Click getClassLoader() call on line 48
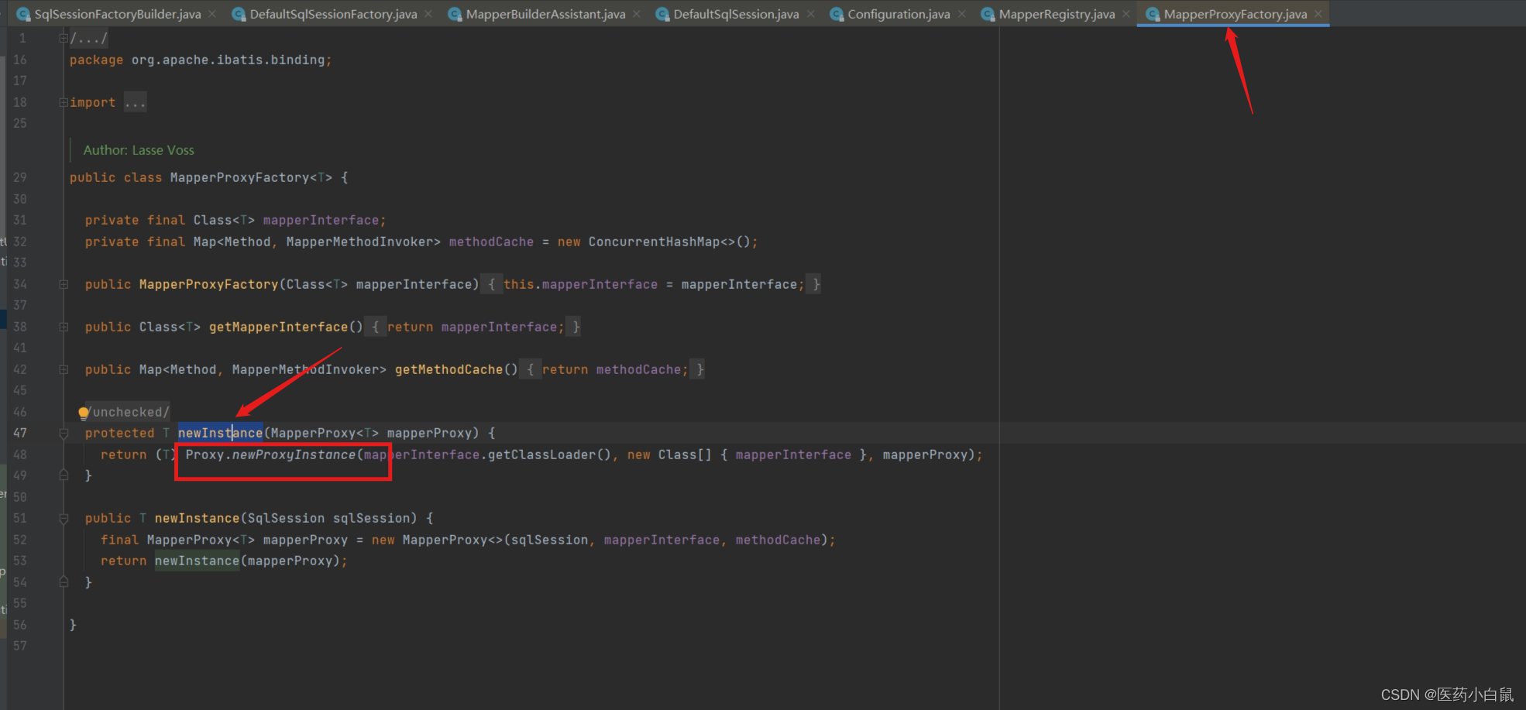1526x710 pixels. tap(549, 454)
